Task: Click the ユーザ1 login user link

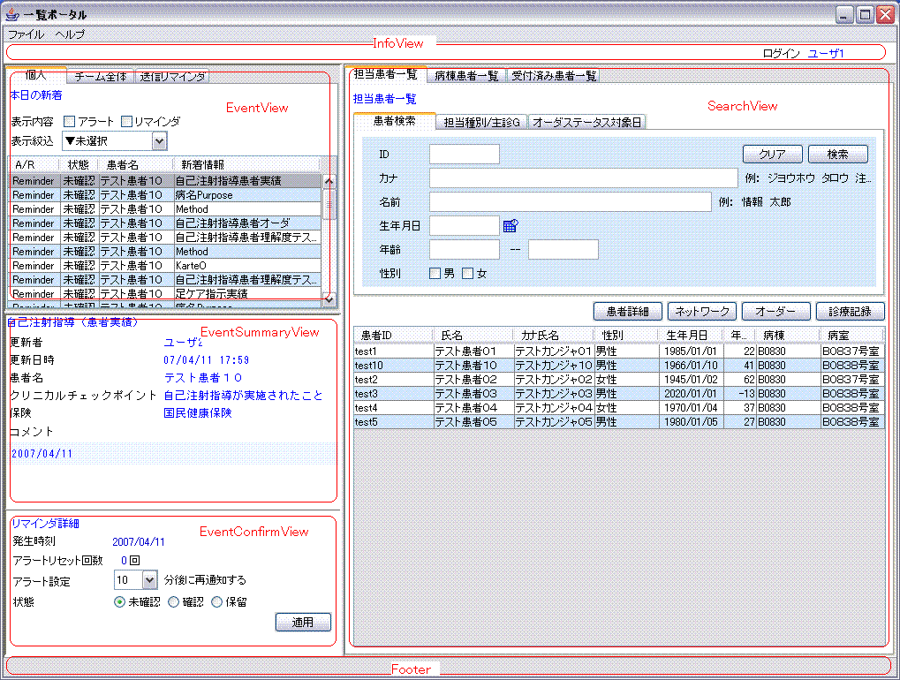Action: point(826,53)
